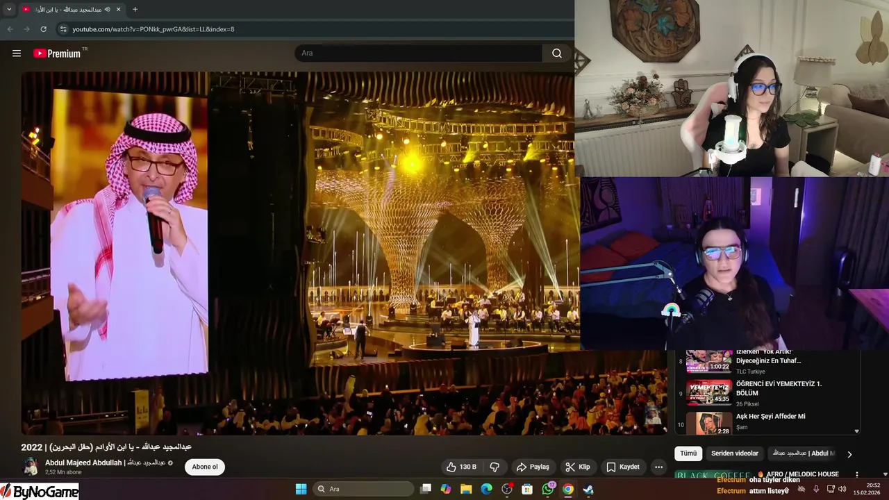Open Abdul Majeed Abdullah channel avatar
Viewport: 889px width, 500px height.
[x=31, y=466]
